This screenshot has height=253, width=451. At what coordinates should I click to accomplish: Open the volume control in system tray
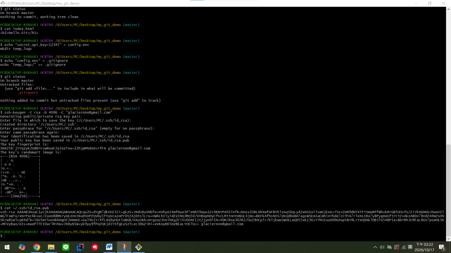click(382, 247)
